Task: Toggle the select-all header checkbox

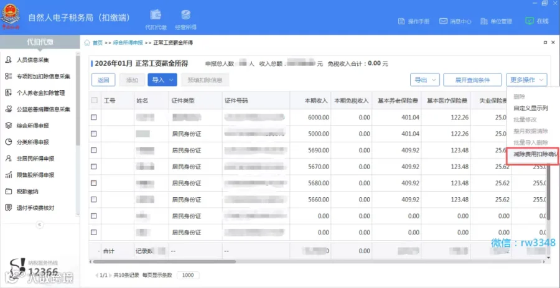Action: 95,101
